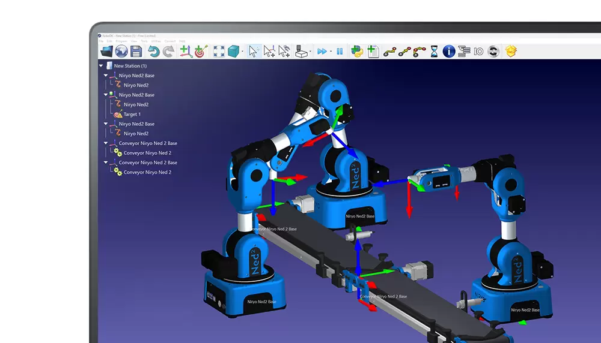Click the blue information icon in the toolbar
The image size is (601, 343).
click(x=449, y=52)
